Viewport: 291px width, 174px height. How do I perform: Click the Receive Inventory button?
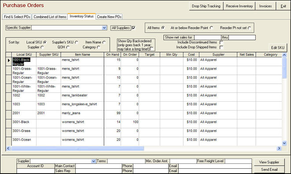pyautogui.click(x=239, y=6)
